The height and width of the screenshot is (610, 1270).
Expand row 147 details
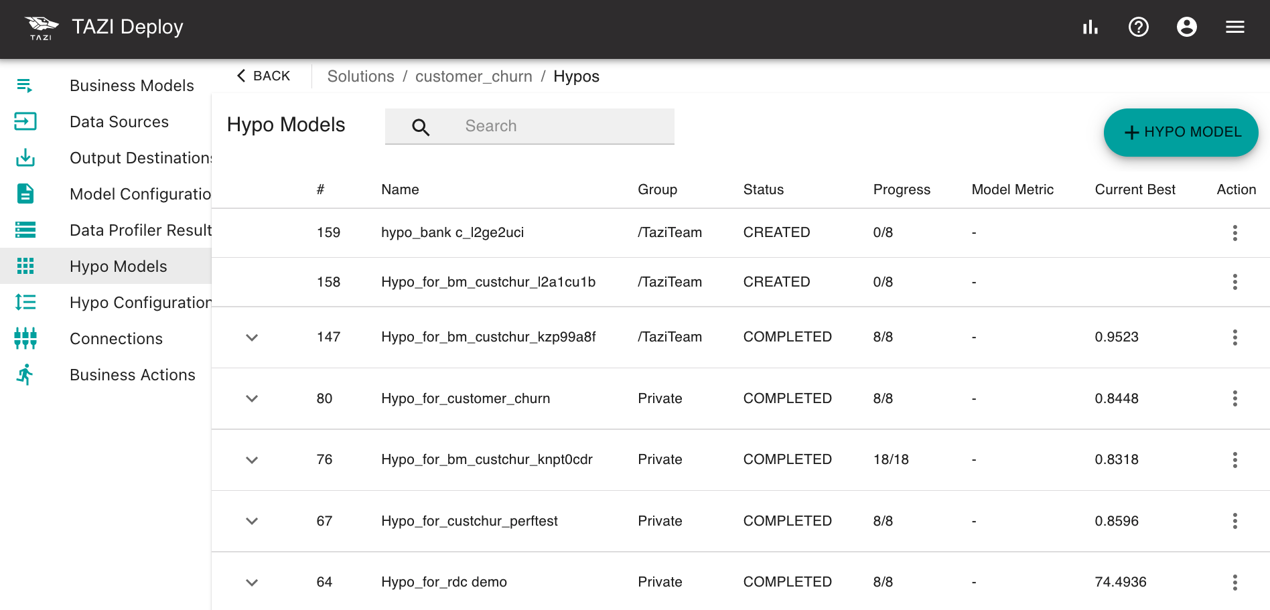[x=252, y=337]
